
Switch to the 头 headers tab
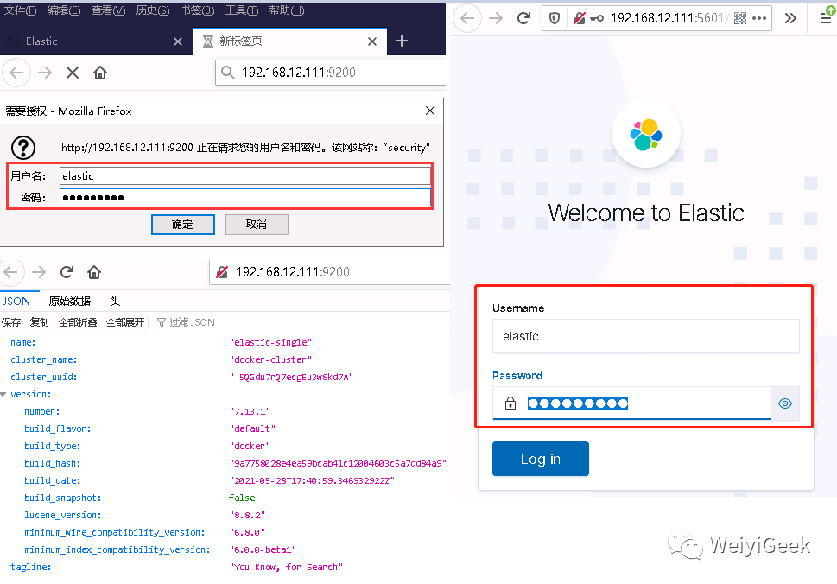coord(115,302)
